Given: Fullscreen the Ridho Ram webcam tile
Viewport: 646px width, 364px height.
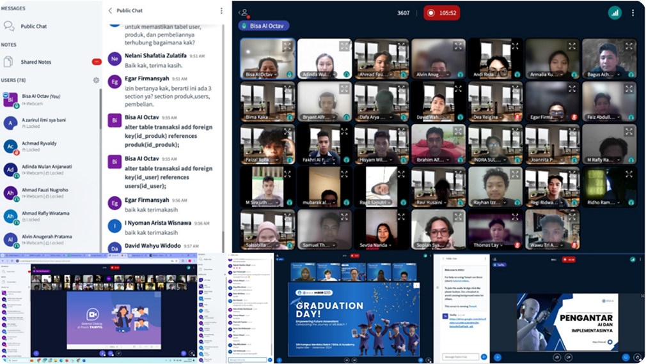Looking at the screenshot, I should (x=629, y=174).
